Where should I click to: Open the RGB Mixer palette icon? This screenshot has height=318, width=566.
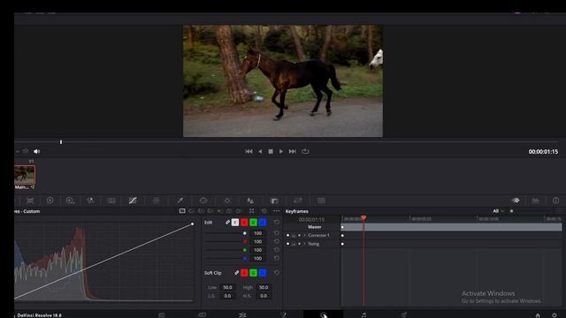point(90,201)
